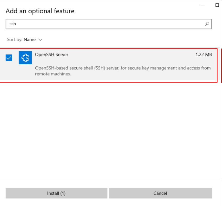Select the word Name in sort control
Image resolution: width=222 pixels, height=206 pixels.
[30, 39]
